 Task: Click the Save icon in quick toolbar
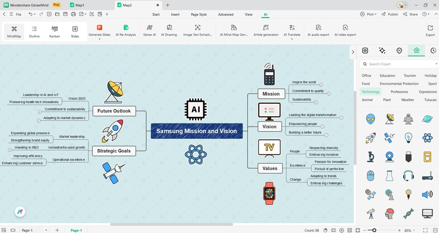(x=65, y=14)
